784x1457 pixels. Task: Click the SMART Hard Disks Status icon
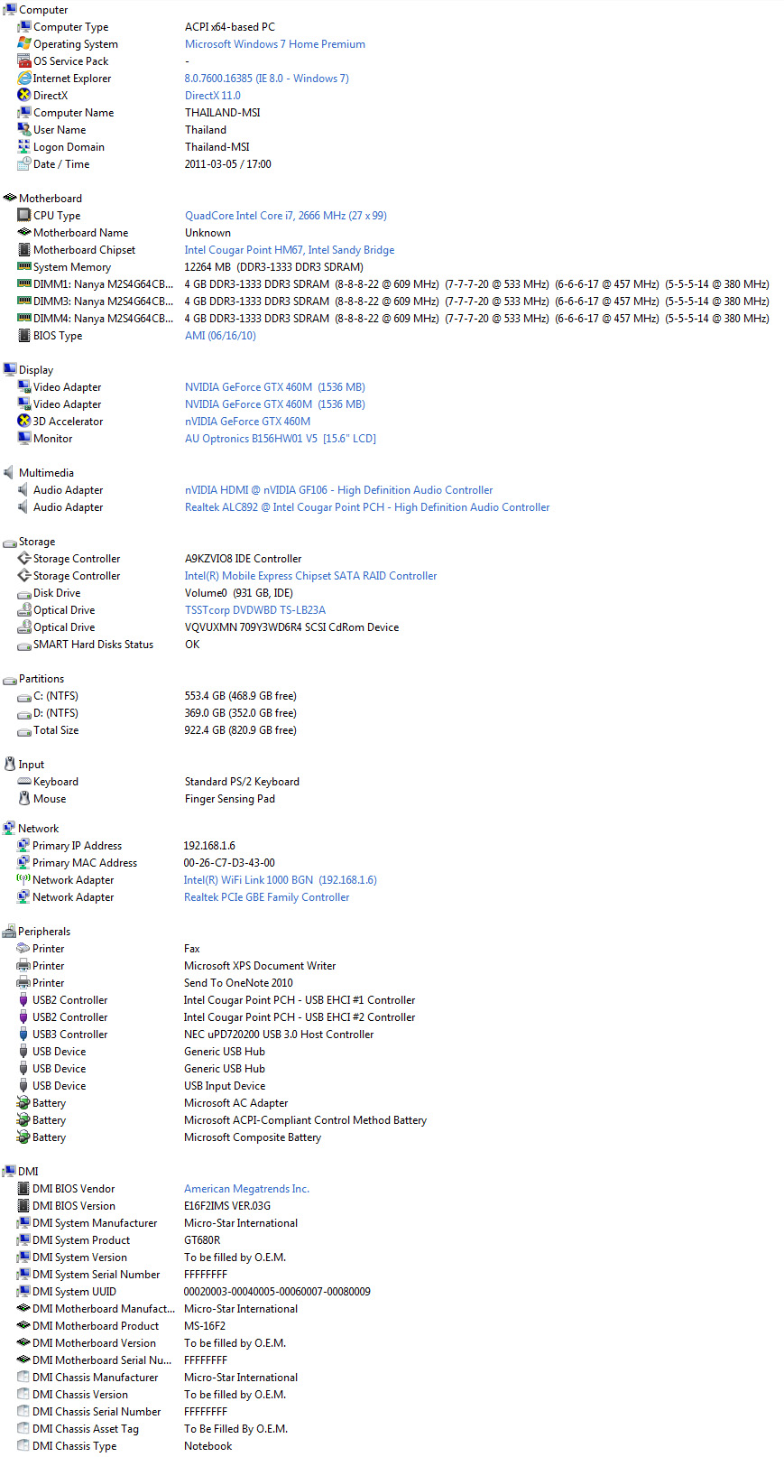[24, 645]
